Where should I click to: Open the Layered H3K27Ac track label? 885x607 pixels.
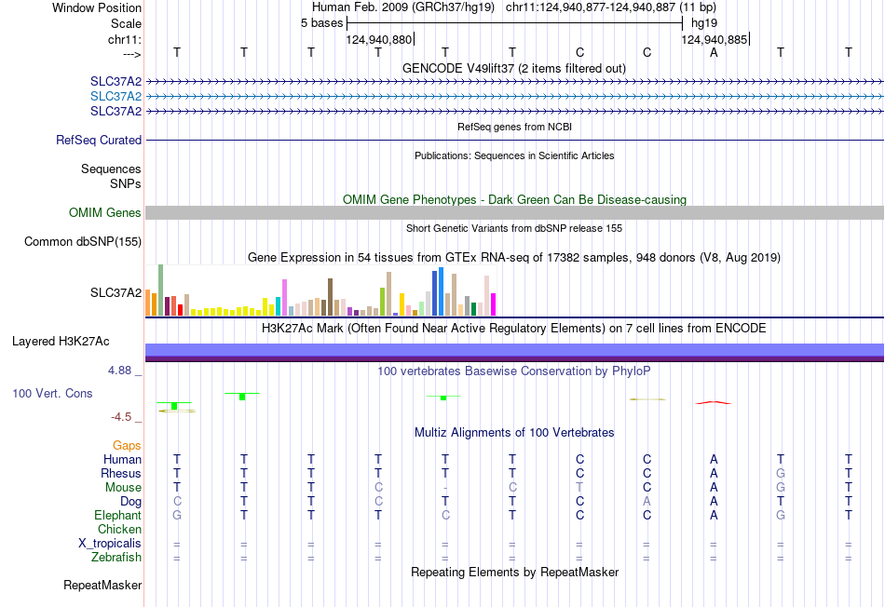61,342
